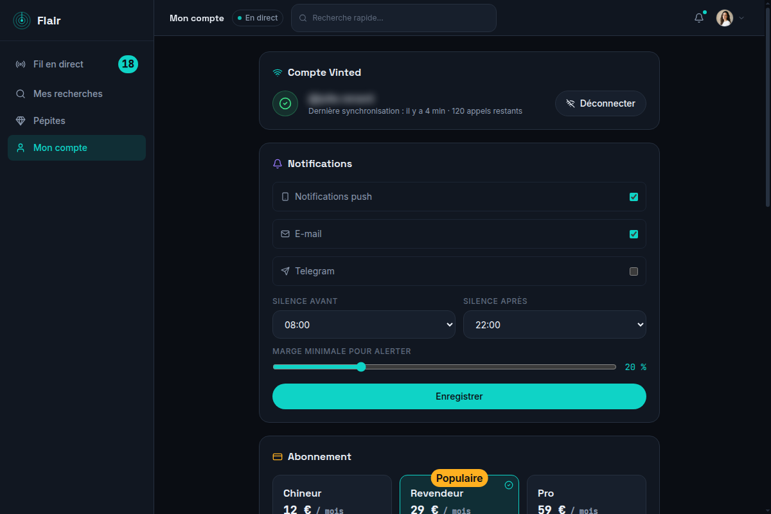771x514 pixels.
Task: Click the bell icon beside Notifications heading
Action: [278, 164]
